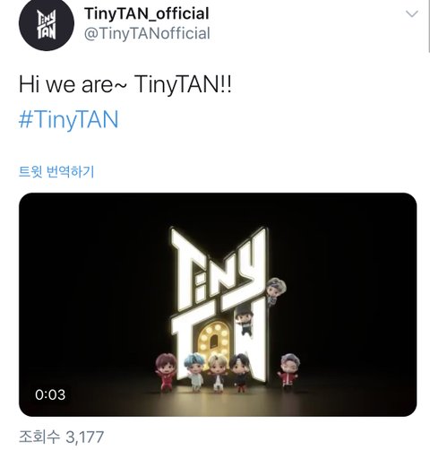Click the character standing far right

point(288,371)
